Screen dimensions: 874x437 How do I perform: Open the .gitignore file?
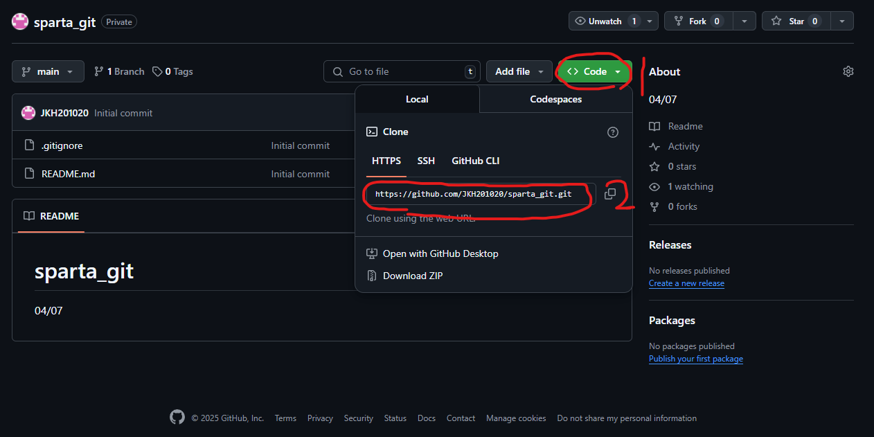pos(62,145)
